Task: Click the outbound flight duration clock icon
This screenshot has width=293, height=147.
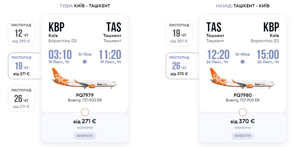Action: click(x=85, y=61)
